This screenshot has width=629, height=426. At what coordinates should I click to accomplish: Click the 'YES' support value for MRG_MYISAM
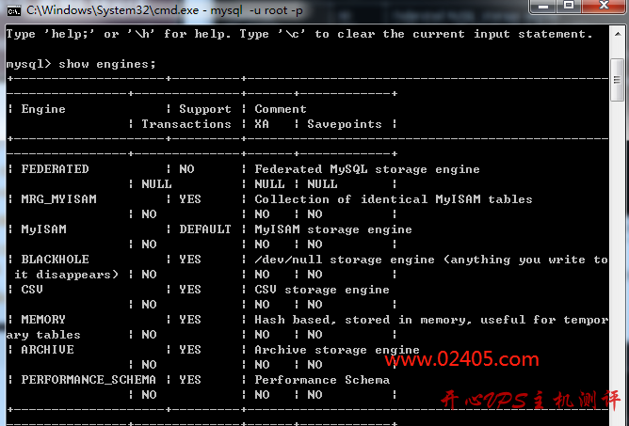point(190,199)
